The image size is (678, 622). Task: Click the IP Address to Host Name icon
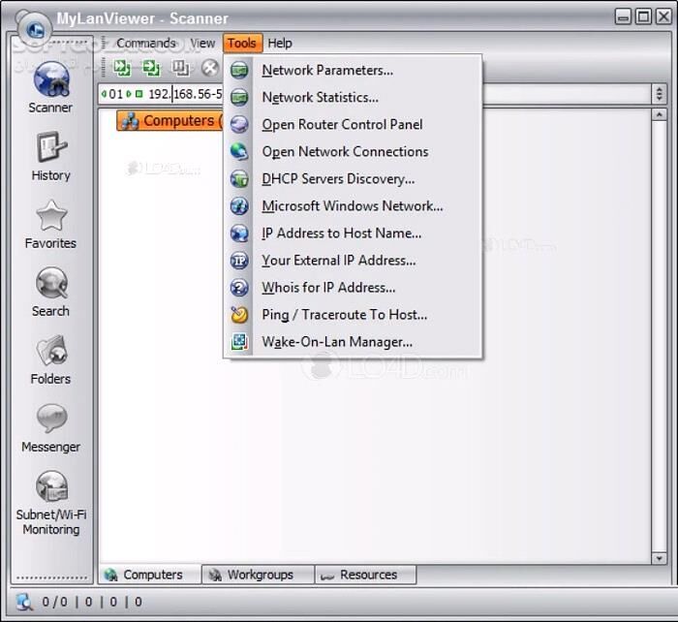tap(239, 233)
